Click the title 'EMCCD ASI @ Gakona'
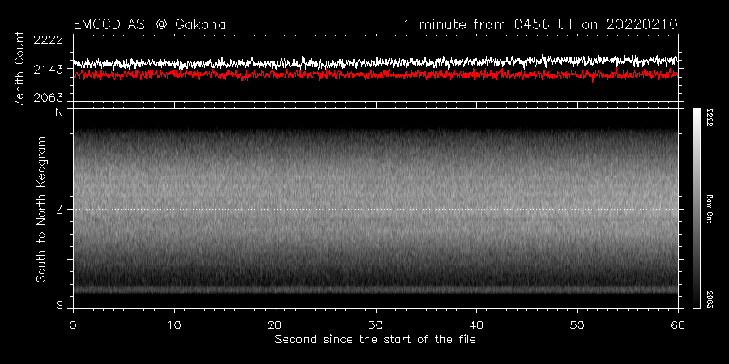This screenshot has height=364, width=729. [x=150, y=24]
